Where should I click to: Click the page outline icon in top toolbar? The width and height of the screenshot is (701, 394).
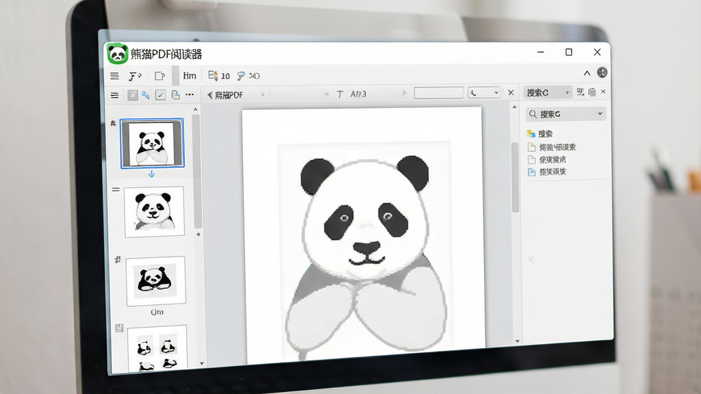(160, 76)
